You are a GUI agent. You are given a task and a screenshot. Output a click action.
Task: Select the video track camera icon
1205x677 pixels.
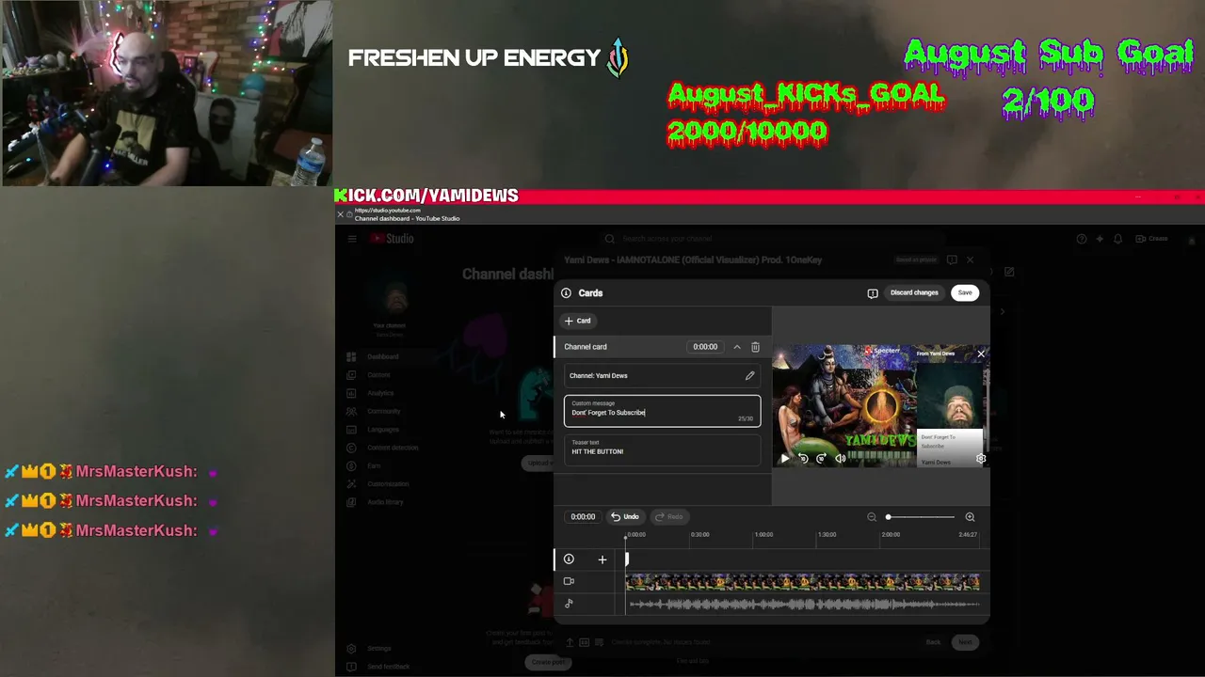click(x=569, y=581)
